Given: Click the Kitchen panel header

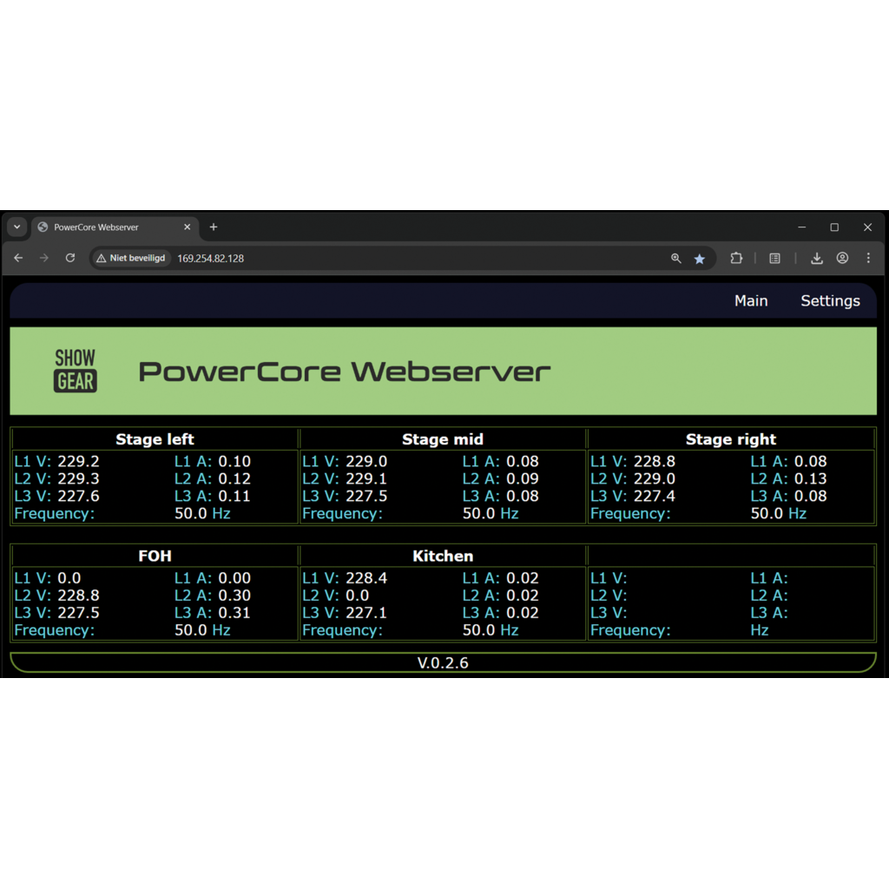Looking at the screenshot, I should [x=443, y=556].
